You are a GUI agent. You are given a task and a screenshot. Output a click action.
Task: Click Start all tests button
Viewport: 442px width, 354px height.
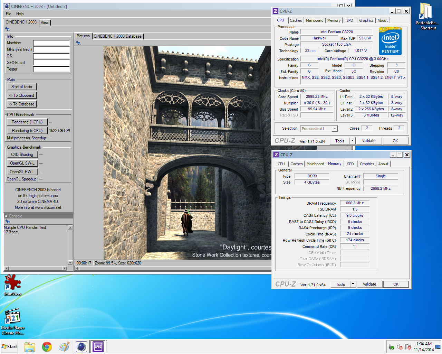[x=22, y=87]
